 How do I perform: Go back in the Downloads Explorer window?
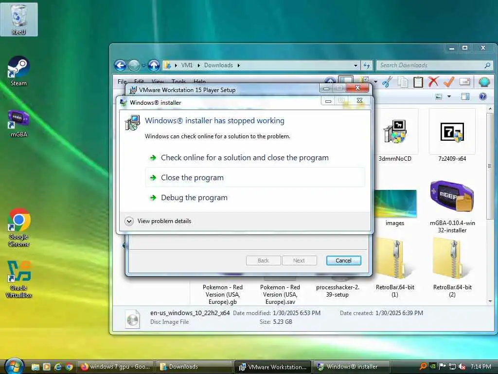pos(121,66)
